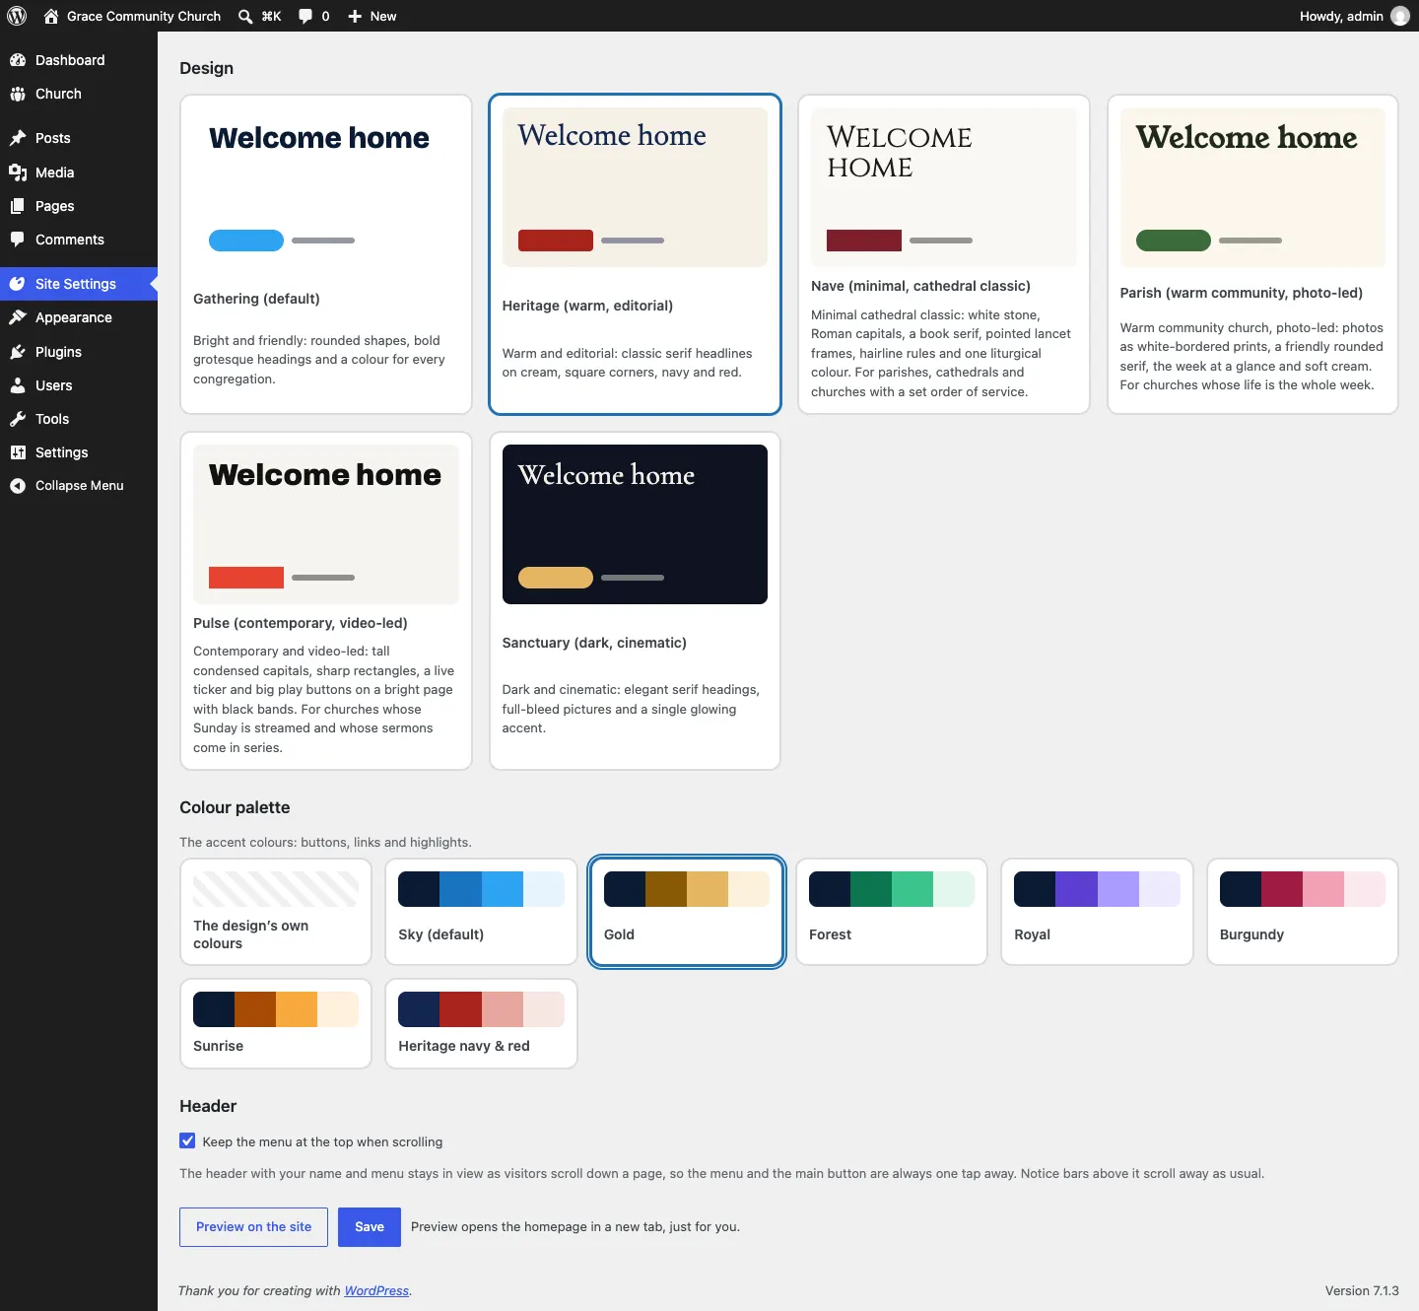The image size is (1419, 1311).
Task: Click the Comments speech bubble sidebar icon
Action: 18,240
